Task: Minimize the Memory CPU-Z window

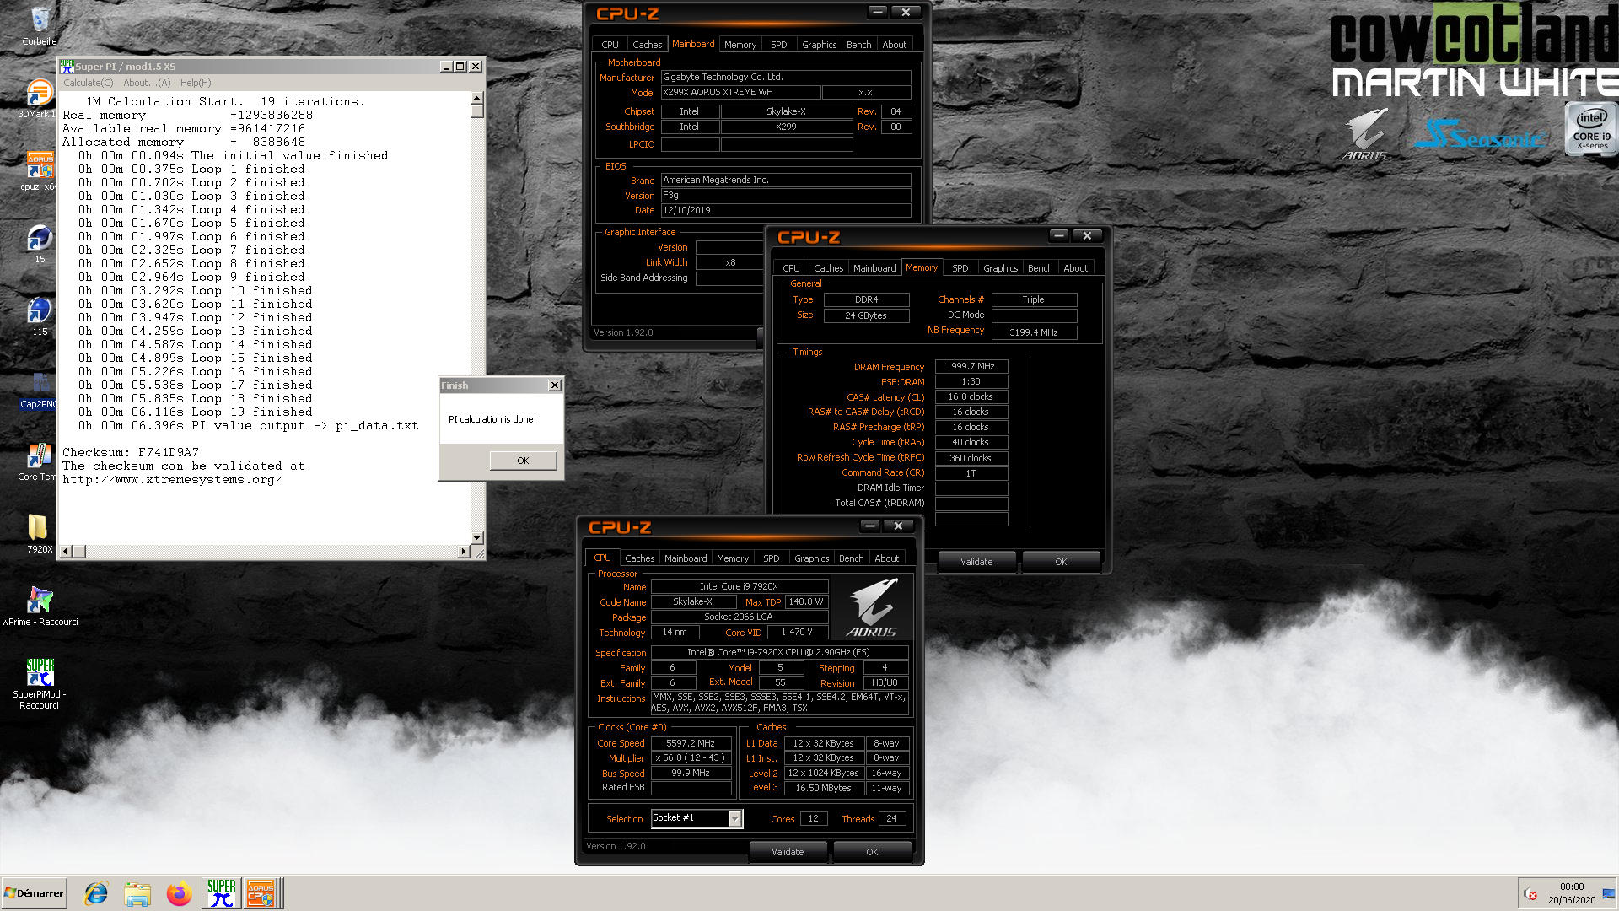Action: [1059, 235]
